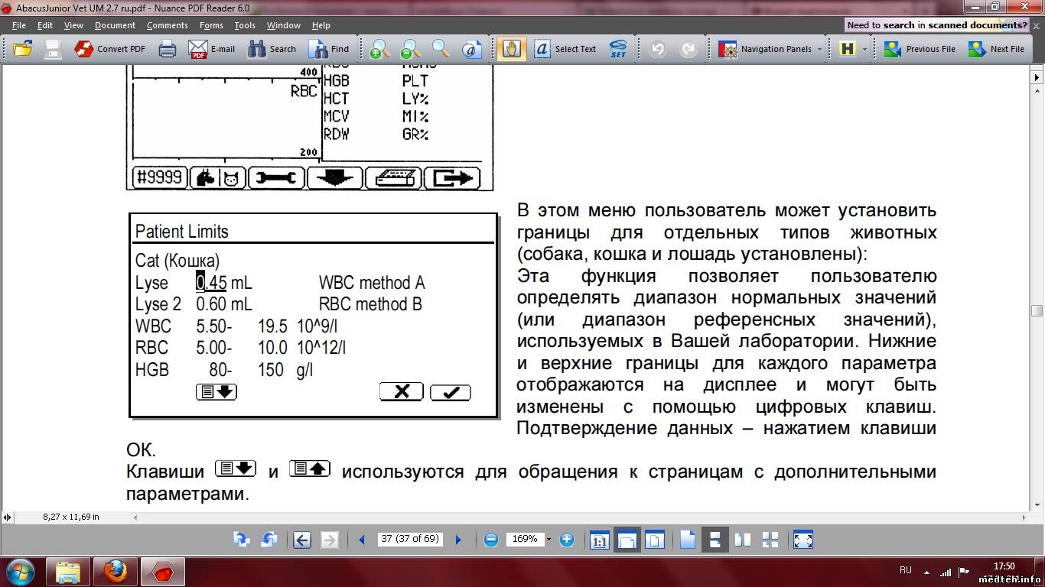The height and width of the screenshot is (587, 1045).
Task: Click the Print icon in toolbar
Action: (x=168, y=49)
